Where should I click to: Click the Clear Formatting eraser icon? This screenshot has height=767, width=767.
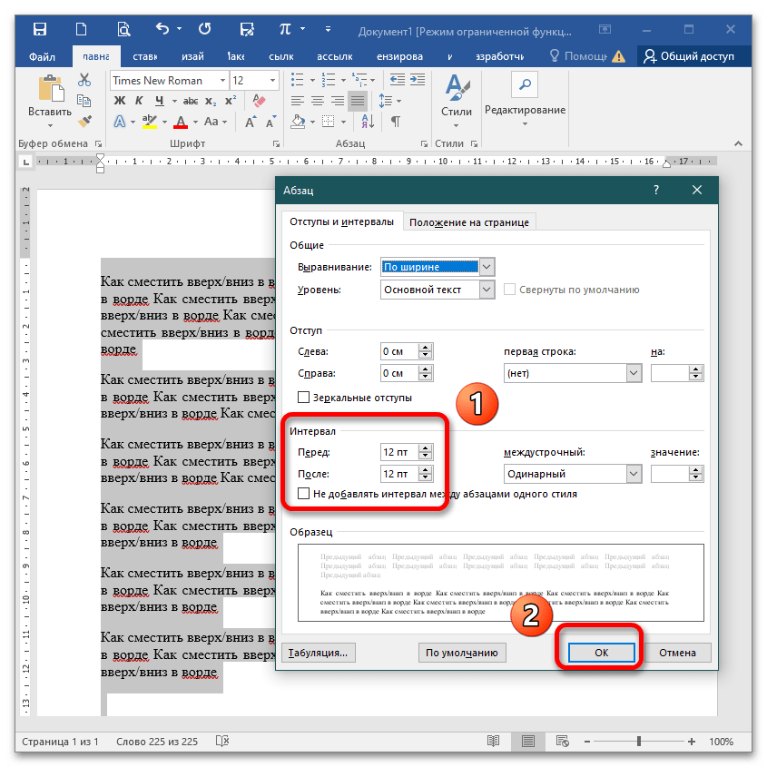[260, 101]
